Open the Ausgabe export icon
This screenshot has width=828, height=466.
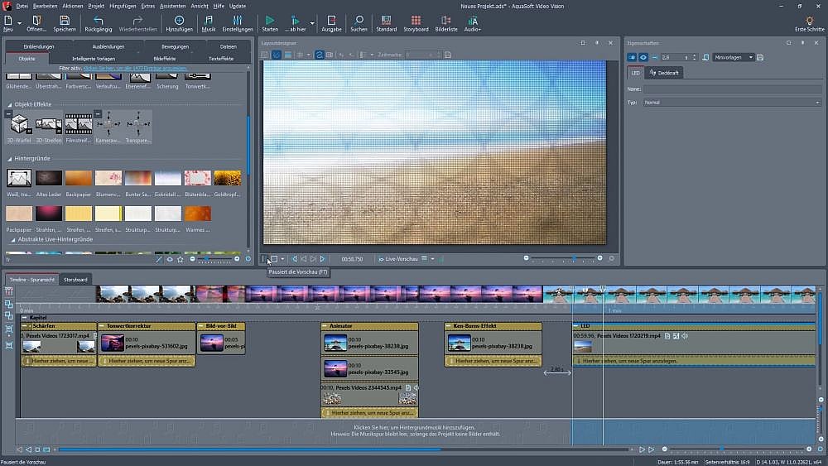point(331,21)
